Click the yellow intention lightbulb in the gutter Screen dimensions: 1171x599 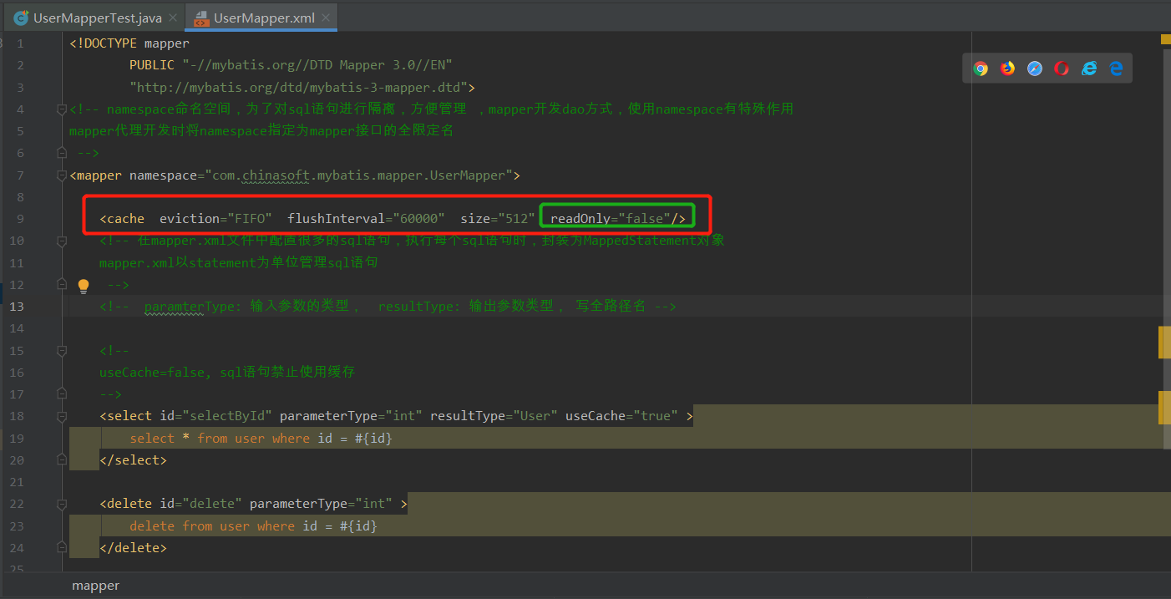pos(83,285)
